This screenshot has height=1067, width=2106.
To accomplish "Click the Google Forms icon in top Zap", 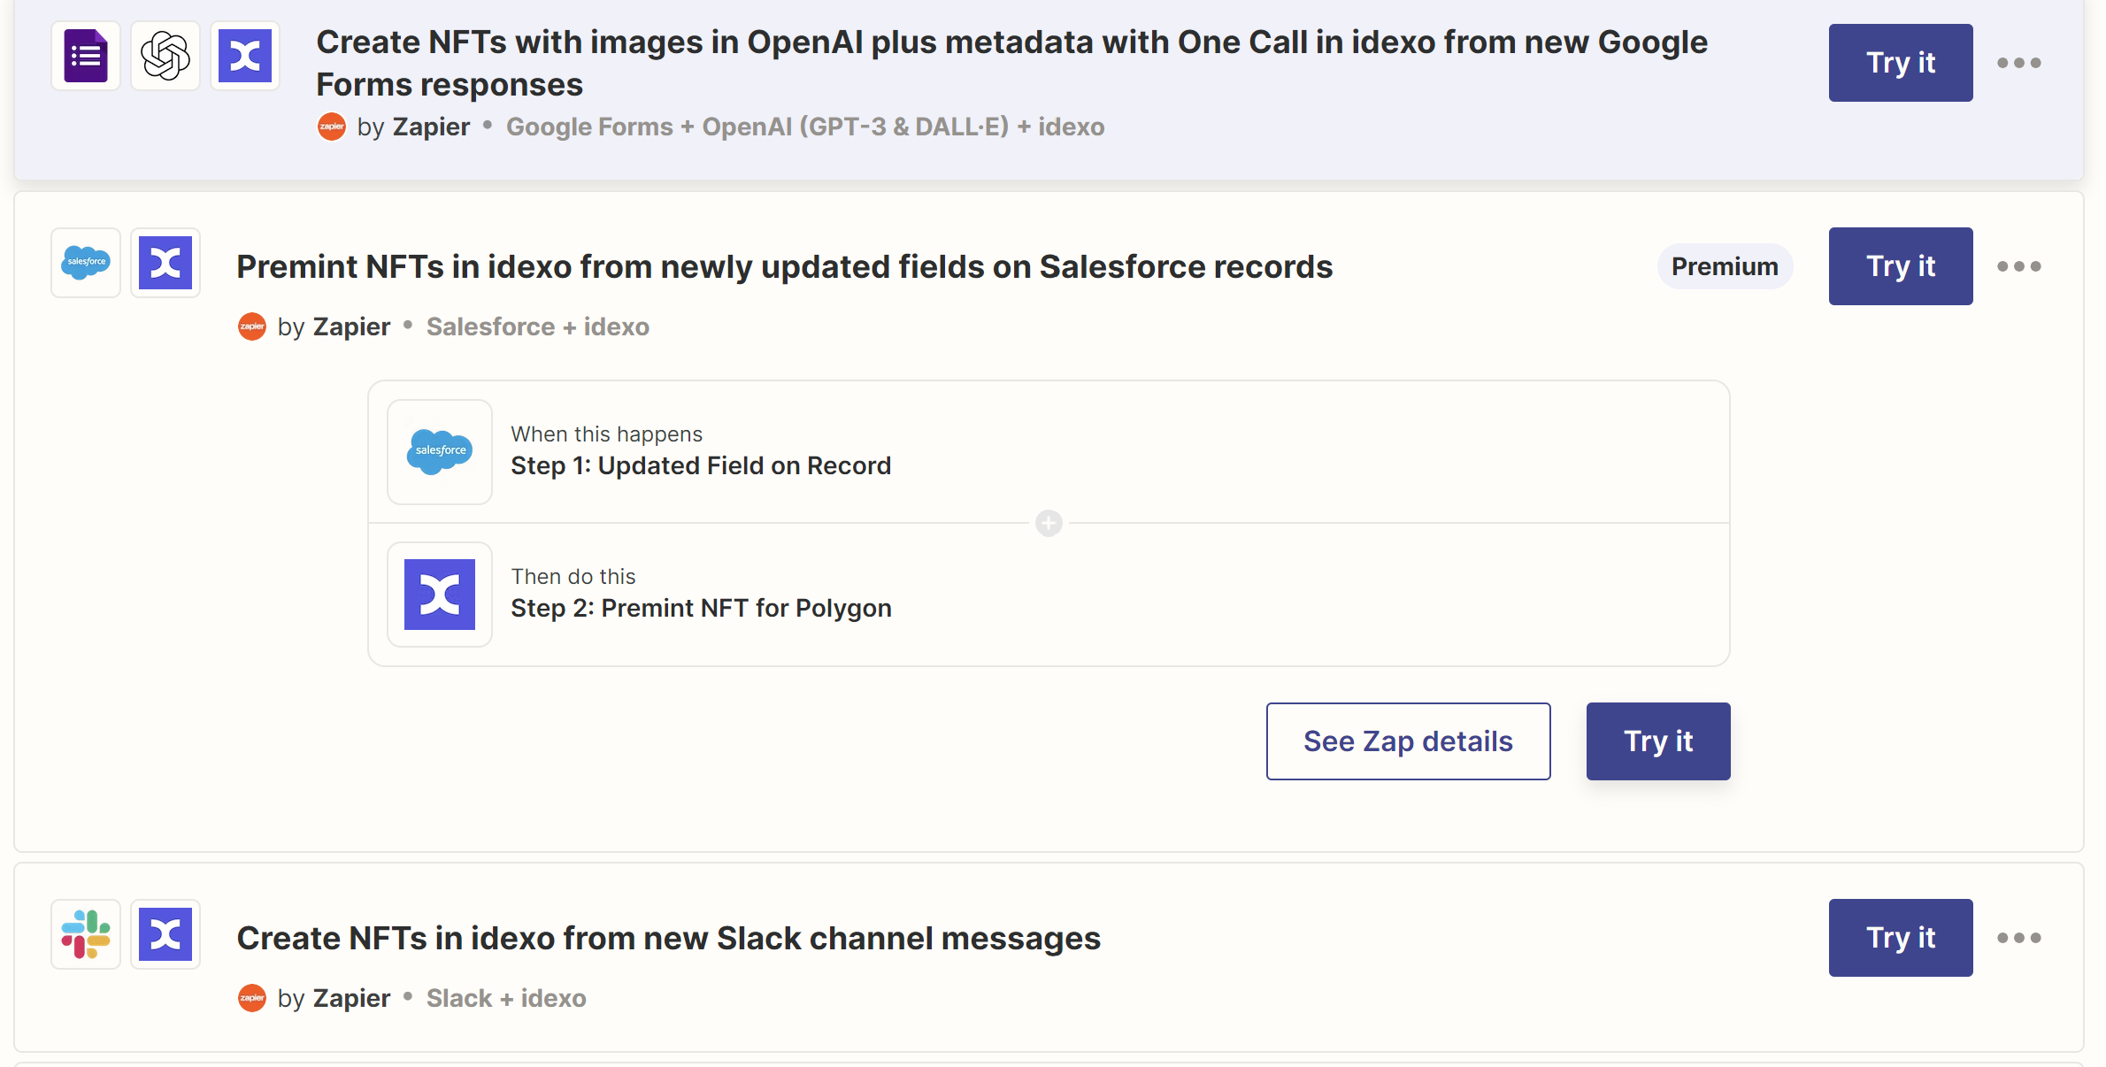I will [x=86, y=57].
